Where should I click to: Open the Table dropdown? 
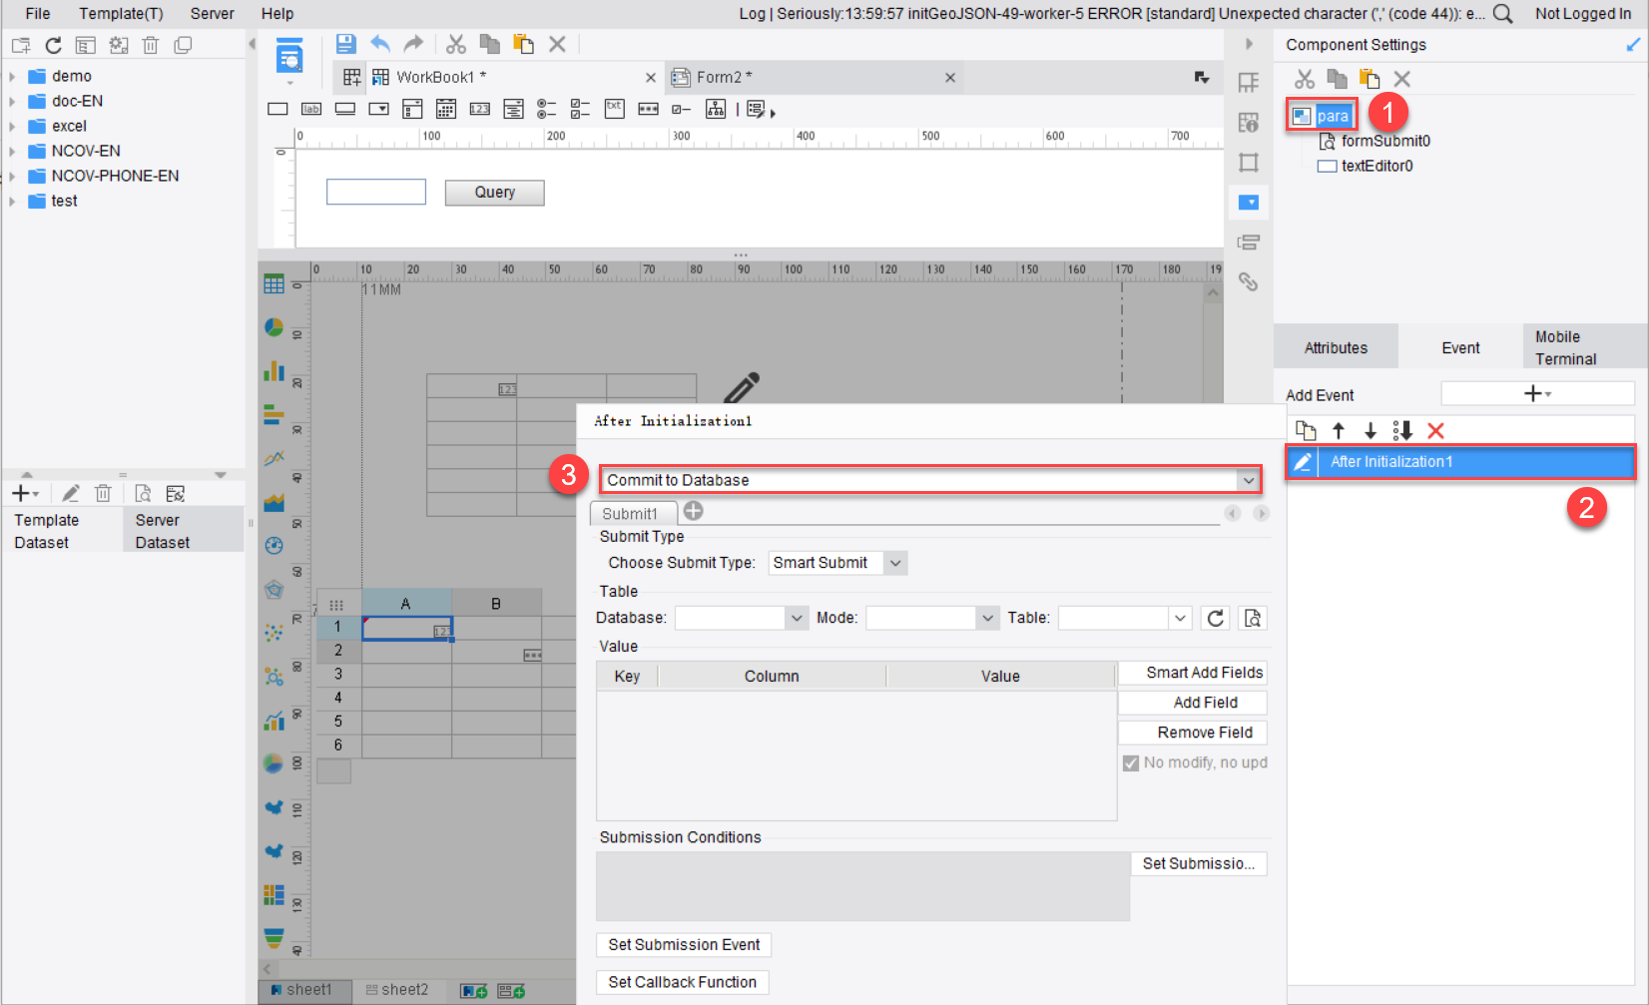click(1181, 618)
